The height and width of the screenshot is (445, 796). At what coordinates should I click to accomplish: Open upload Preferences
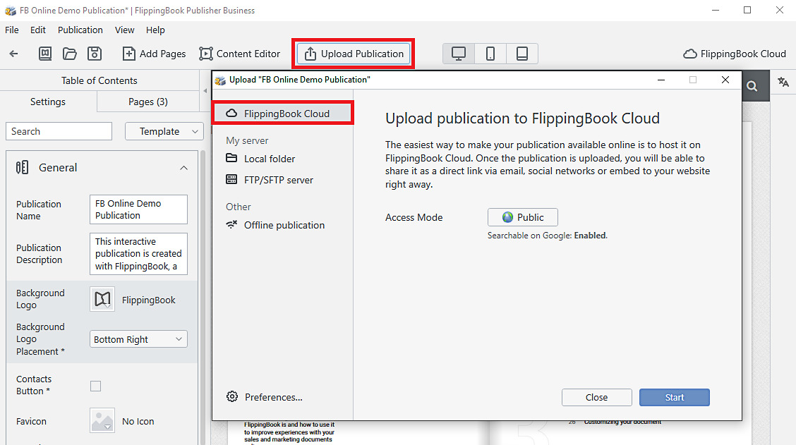264,397
